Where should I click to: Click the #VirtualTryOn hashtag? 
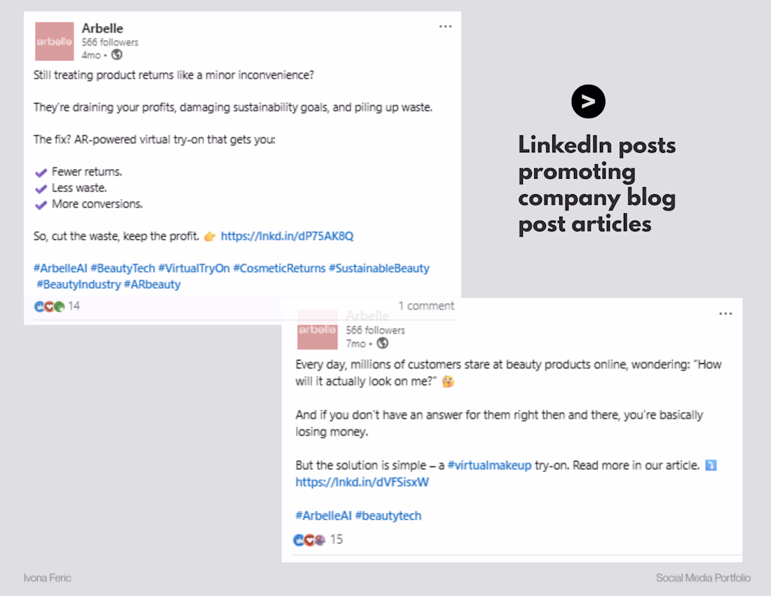(193, 268)
